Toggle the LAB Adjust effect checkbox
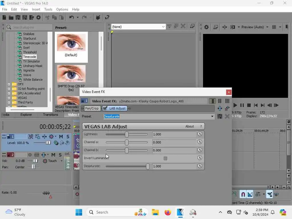This screenshot has width=292, height=219. click(105, 108)
